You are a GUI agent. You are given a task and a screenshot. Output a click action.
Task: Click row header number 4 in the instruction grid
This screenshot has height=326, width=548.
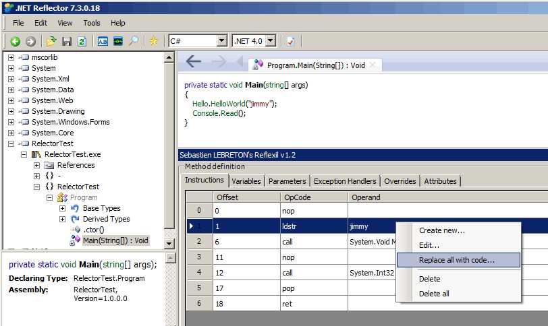pos(199,273)
